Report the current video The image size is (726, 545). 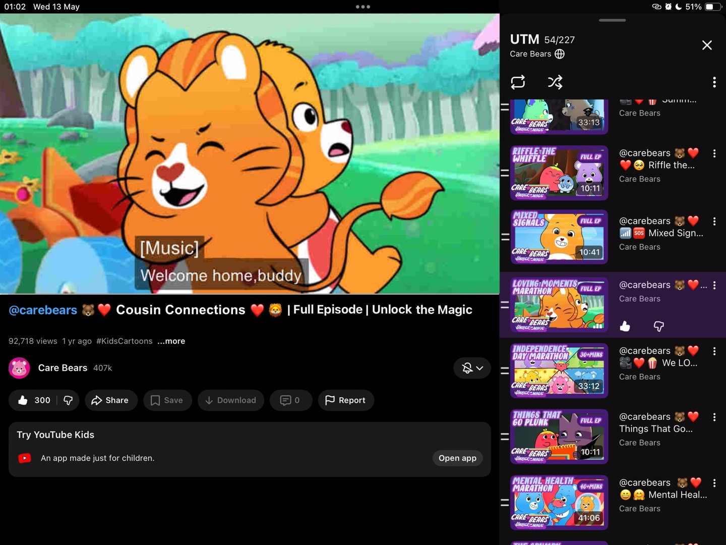(345, 400)
